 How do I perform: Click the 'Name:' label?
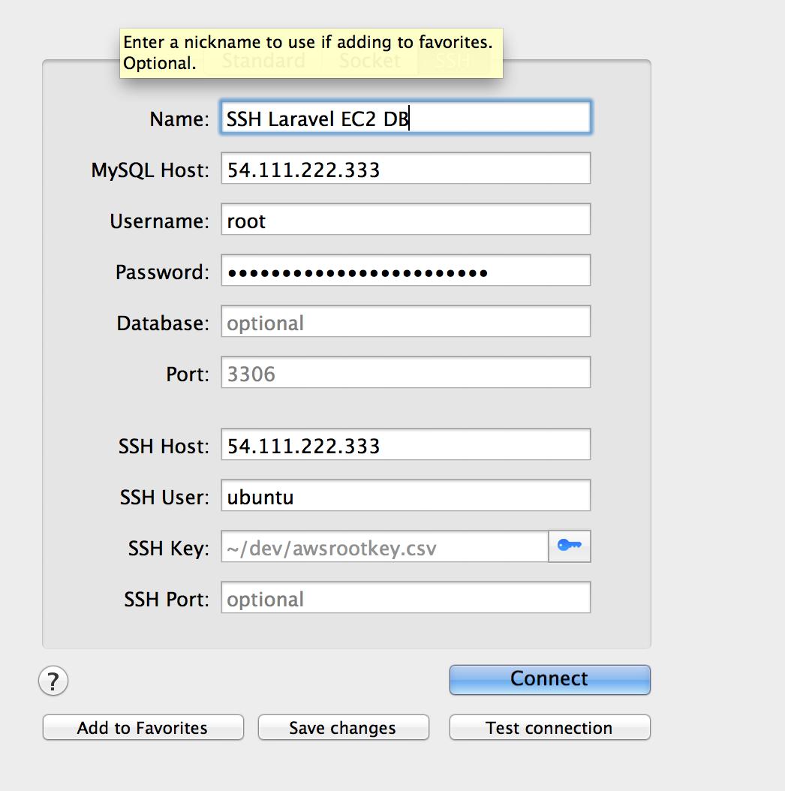point(179,119)
